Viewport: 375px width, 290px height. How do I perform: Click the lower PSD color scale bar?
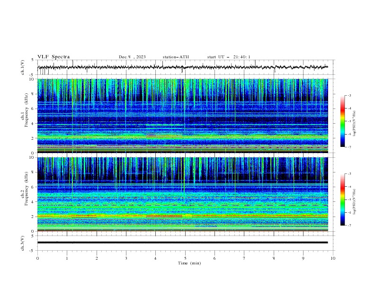(x=342, y=199)
